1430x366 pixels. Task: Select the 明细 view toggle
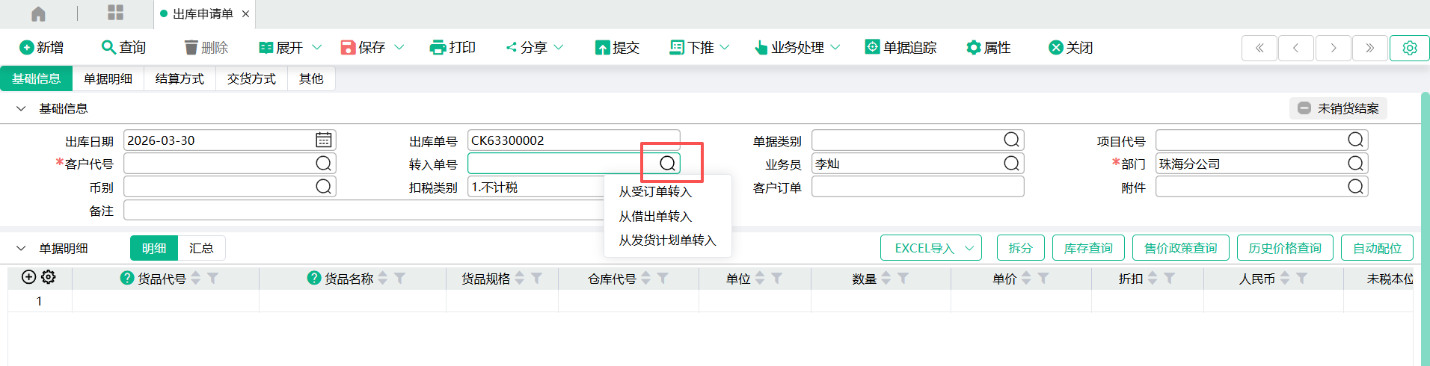tap(154, 248)
